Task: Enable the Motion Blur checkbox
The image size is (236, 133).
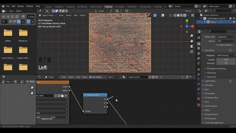Action: [x=206, y=98]
